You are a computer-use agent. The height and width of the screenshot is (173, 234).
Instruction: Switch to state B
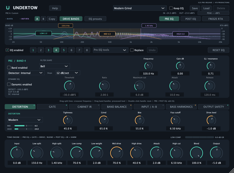(43, 19)
